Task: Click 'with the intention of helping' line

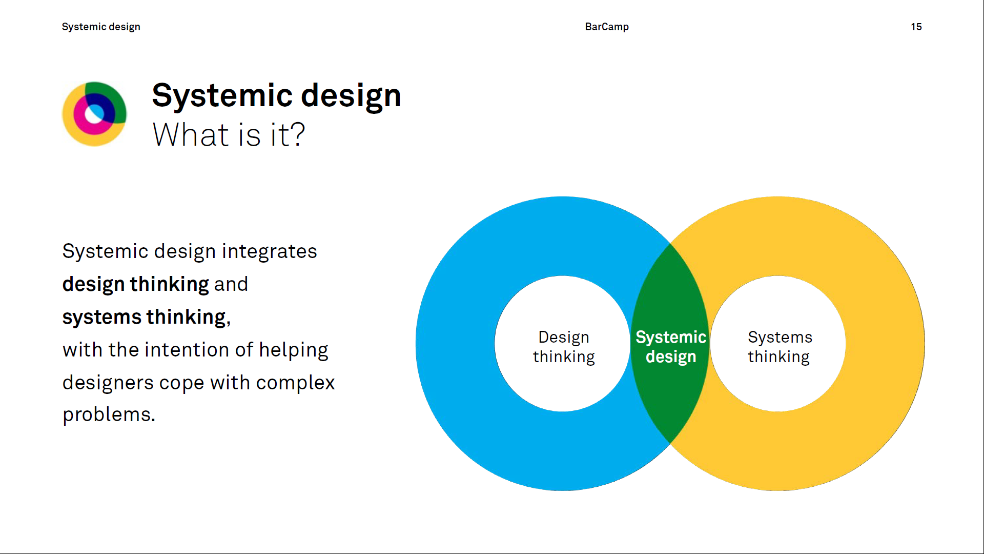Action: point(195,350)
